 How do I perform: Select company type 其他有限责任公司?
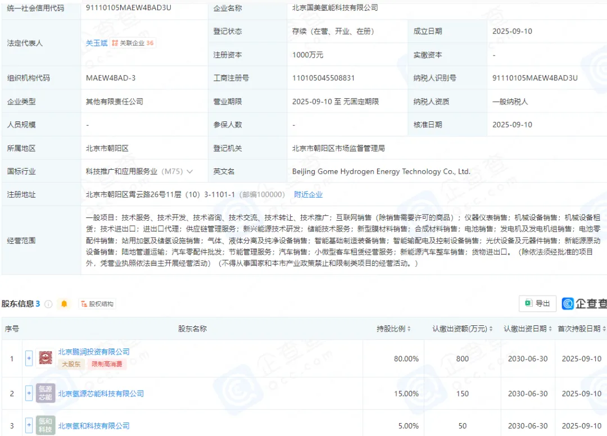click(115, 102)
